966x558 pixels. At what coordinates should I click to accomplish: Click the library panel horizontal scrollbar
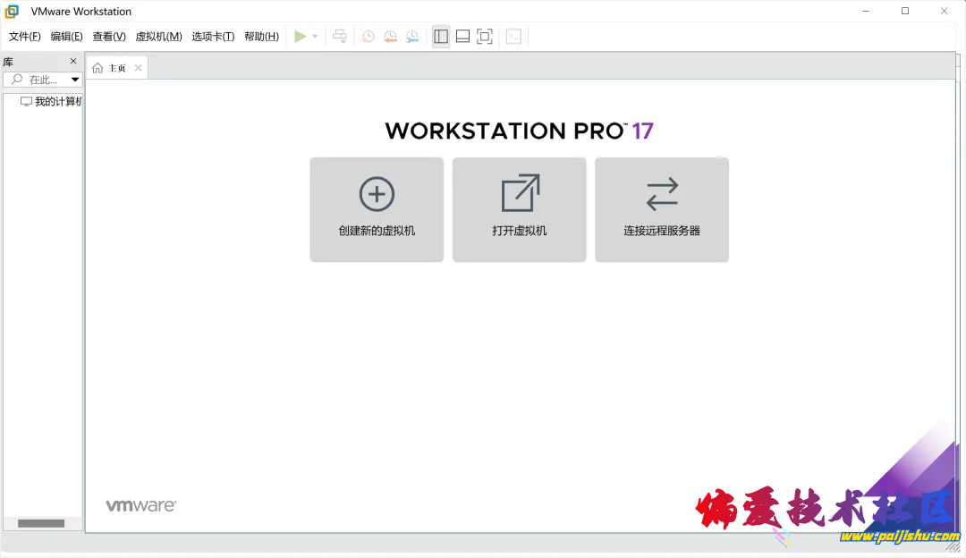click(41, 523)
